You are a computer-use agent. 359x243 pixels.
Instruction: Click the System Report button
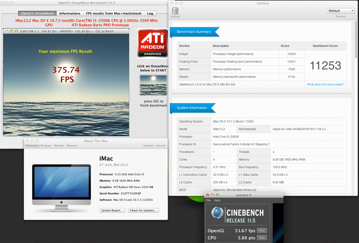(x=112, y=210)
